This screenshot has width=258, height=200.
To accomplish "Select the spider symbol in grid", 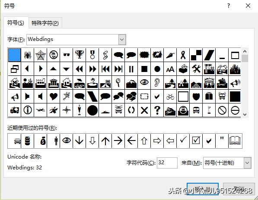I will [x=28, y=55].
